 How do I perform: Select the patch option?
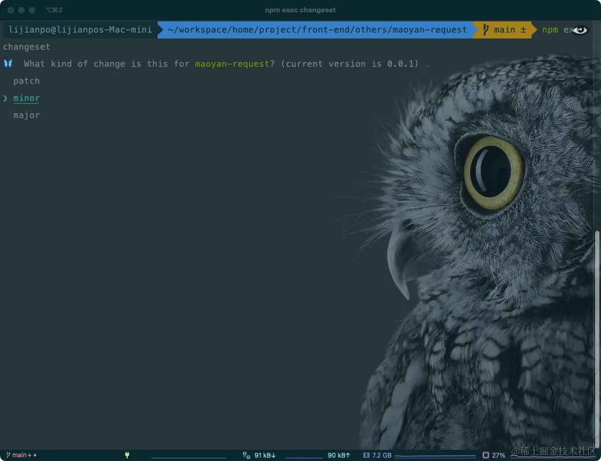[27, 81]
